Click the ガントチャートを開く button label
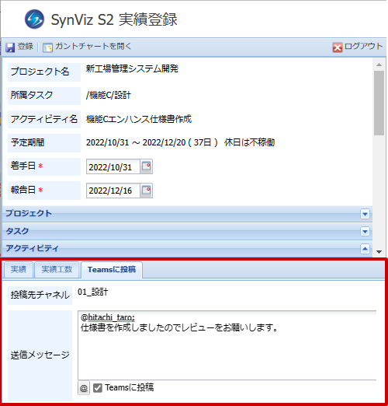The width and height of the screenshot is (388, 406). (93, 47)
